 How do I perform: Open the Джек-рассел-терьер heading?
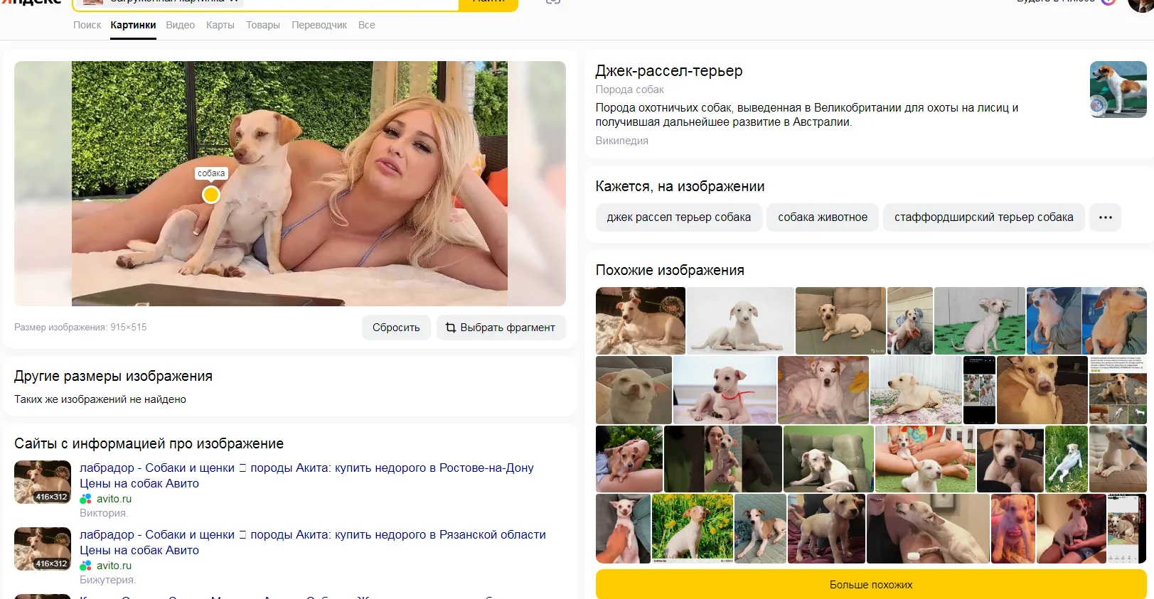pos(669,71)
